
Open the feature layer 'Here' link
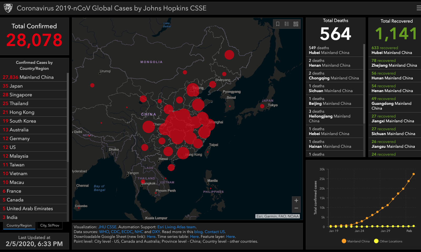[230, 237]
